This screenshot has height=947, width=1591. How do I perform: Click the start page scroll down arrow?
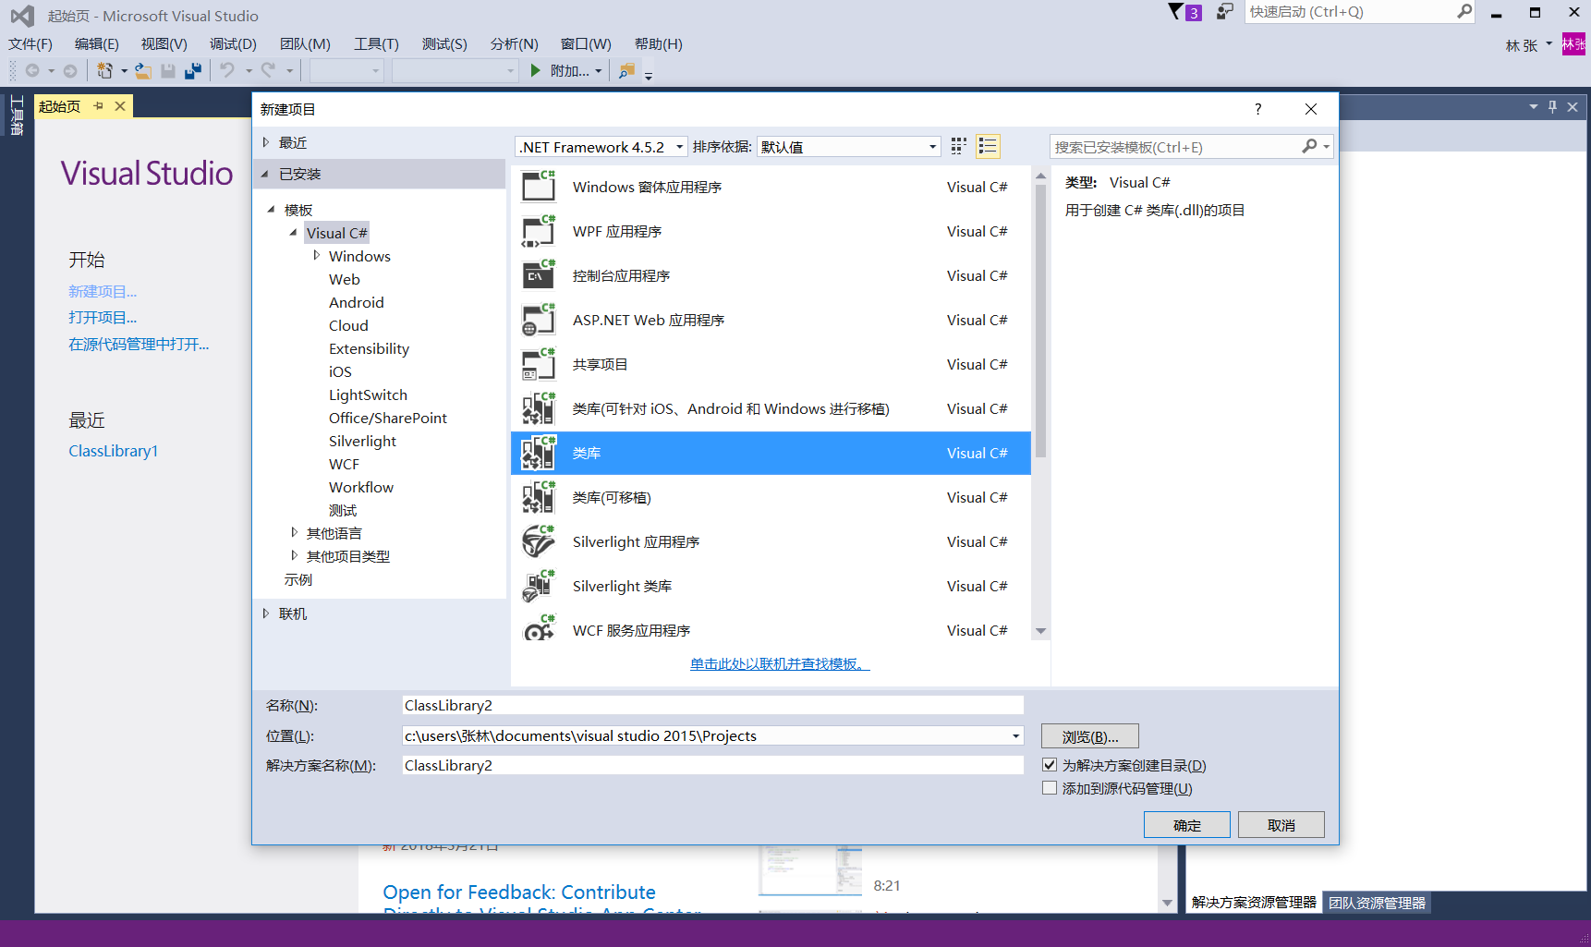coord(1168,903)
